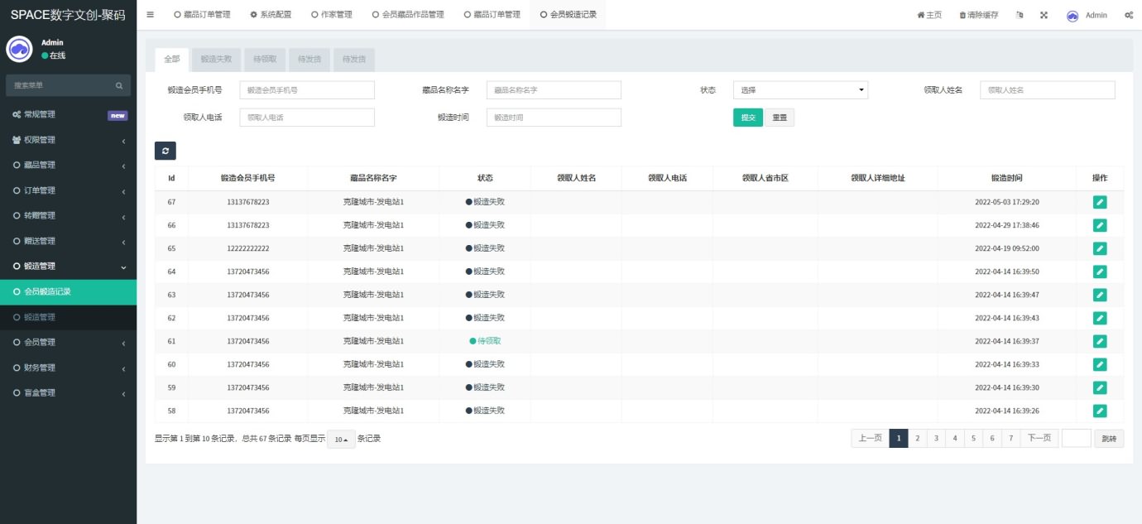1142x524 pixels.
Task: Click the sidebar menu search magnifier icon
Action: (118, 85)
